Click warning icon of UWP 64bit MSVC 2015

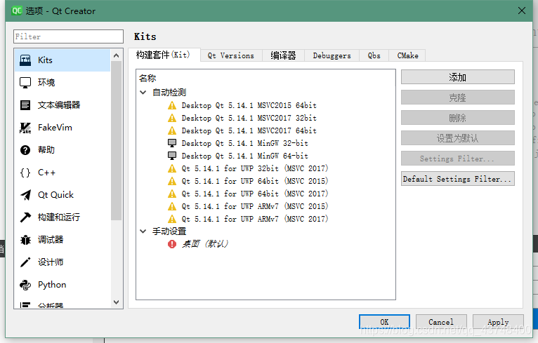[172, 181]
